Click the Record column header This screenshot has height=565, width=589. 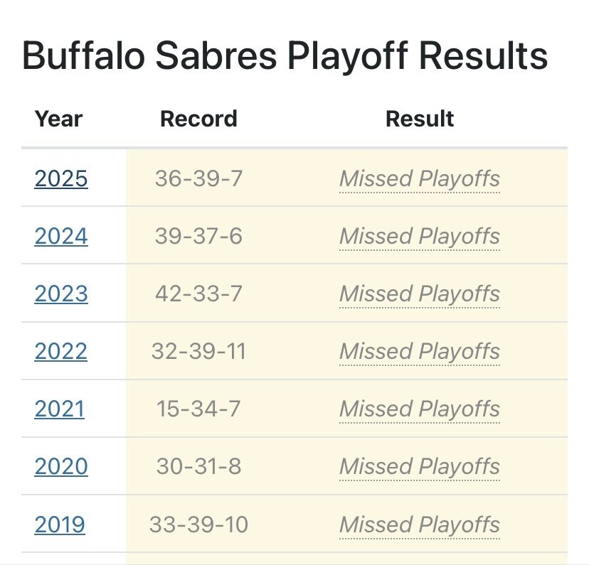click(198, 119)
